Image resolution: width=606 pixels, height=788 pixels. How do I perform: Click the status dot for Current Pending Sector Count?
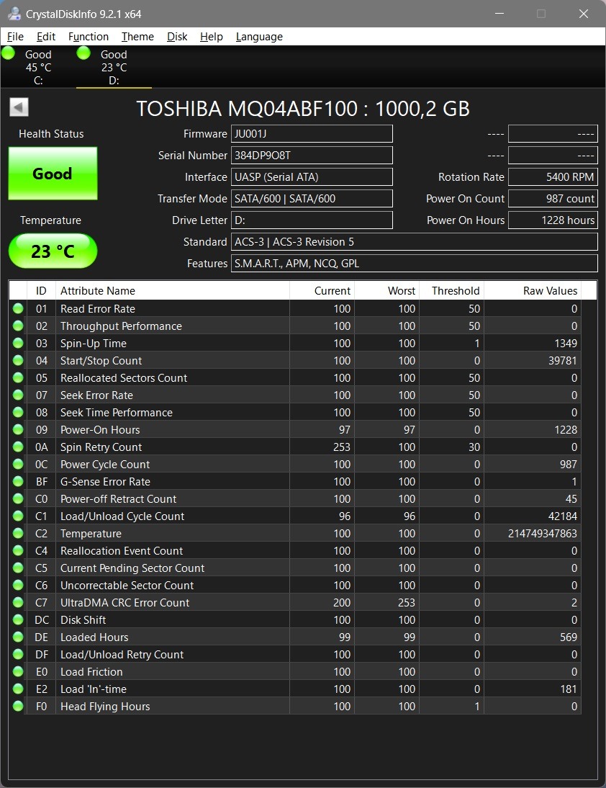(18, 568)
